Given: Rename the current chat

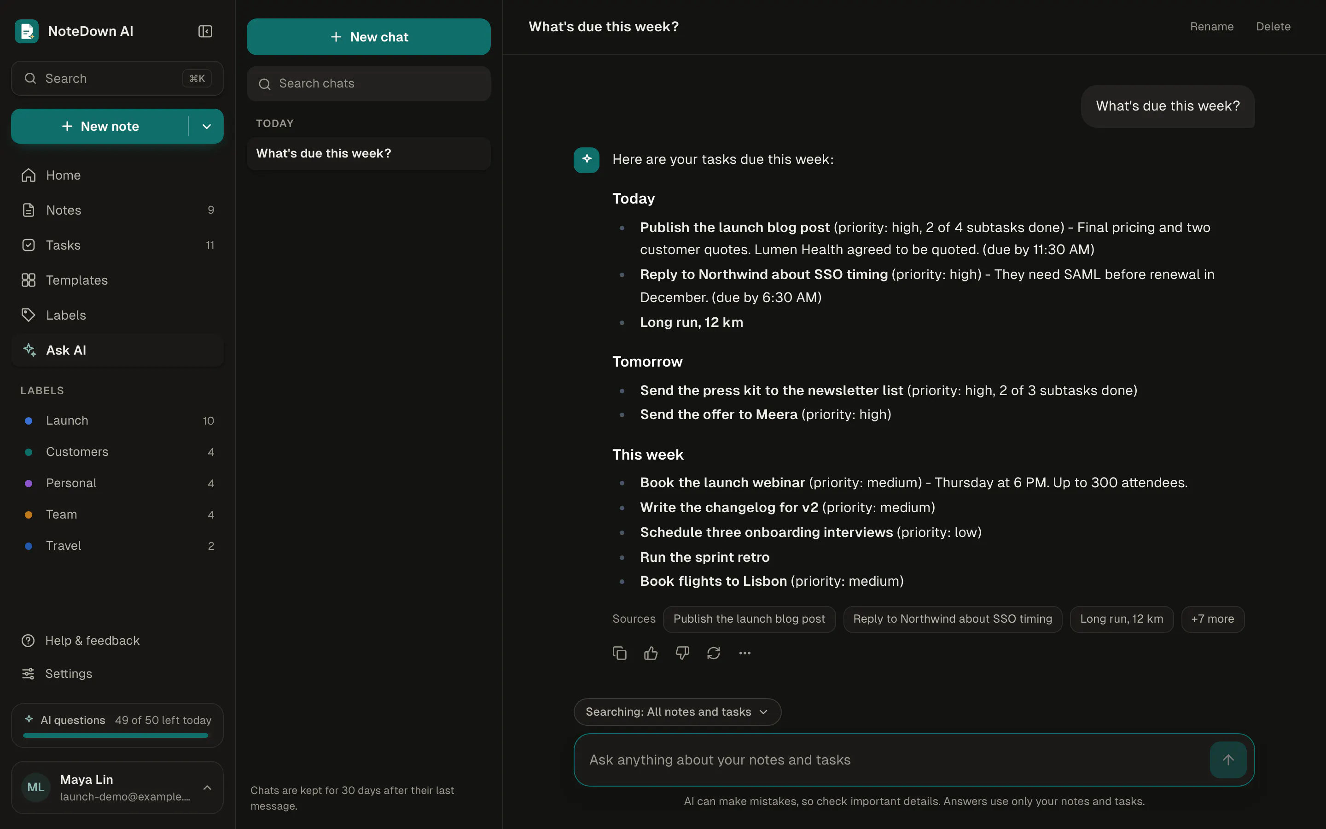Looking at the screenshot, I should coord(1211,26).
